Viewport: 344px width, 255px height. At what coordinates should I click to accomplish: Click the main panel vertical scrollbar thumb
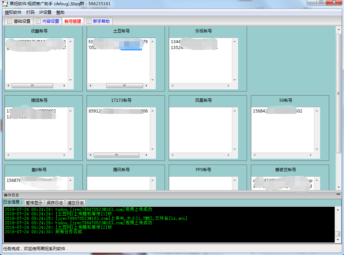339,94
